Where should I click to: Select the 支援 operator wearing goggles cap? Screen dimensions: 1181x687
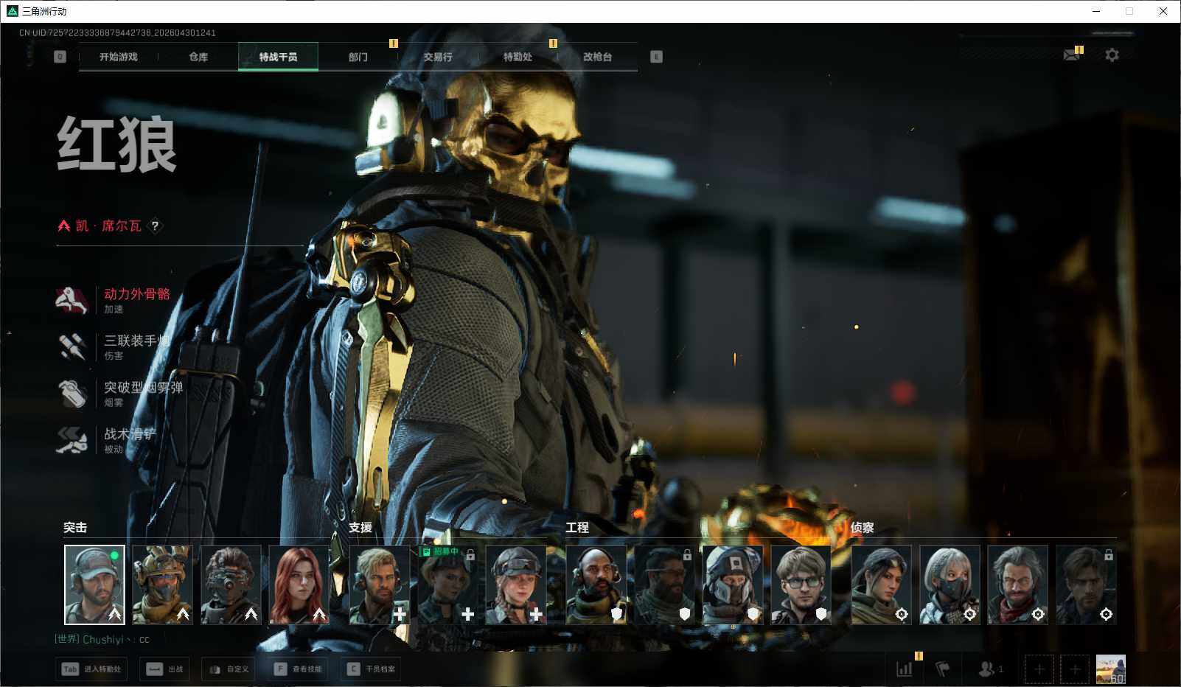515,585
